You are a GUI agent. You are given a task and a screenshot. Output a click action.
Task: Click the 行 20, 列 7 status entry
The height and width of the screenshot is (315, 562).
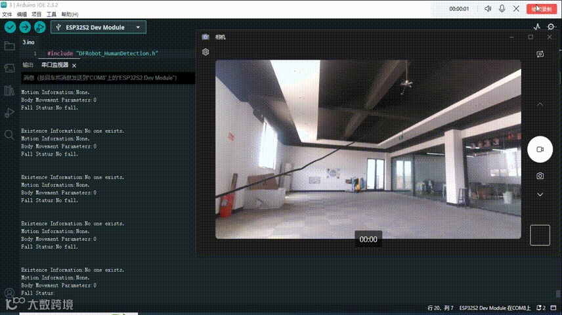[440, 308]
